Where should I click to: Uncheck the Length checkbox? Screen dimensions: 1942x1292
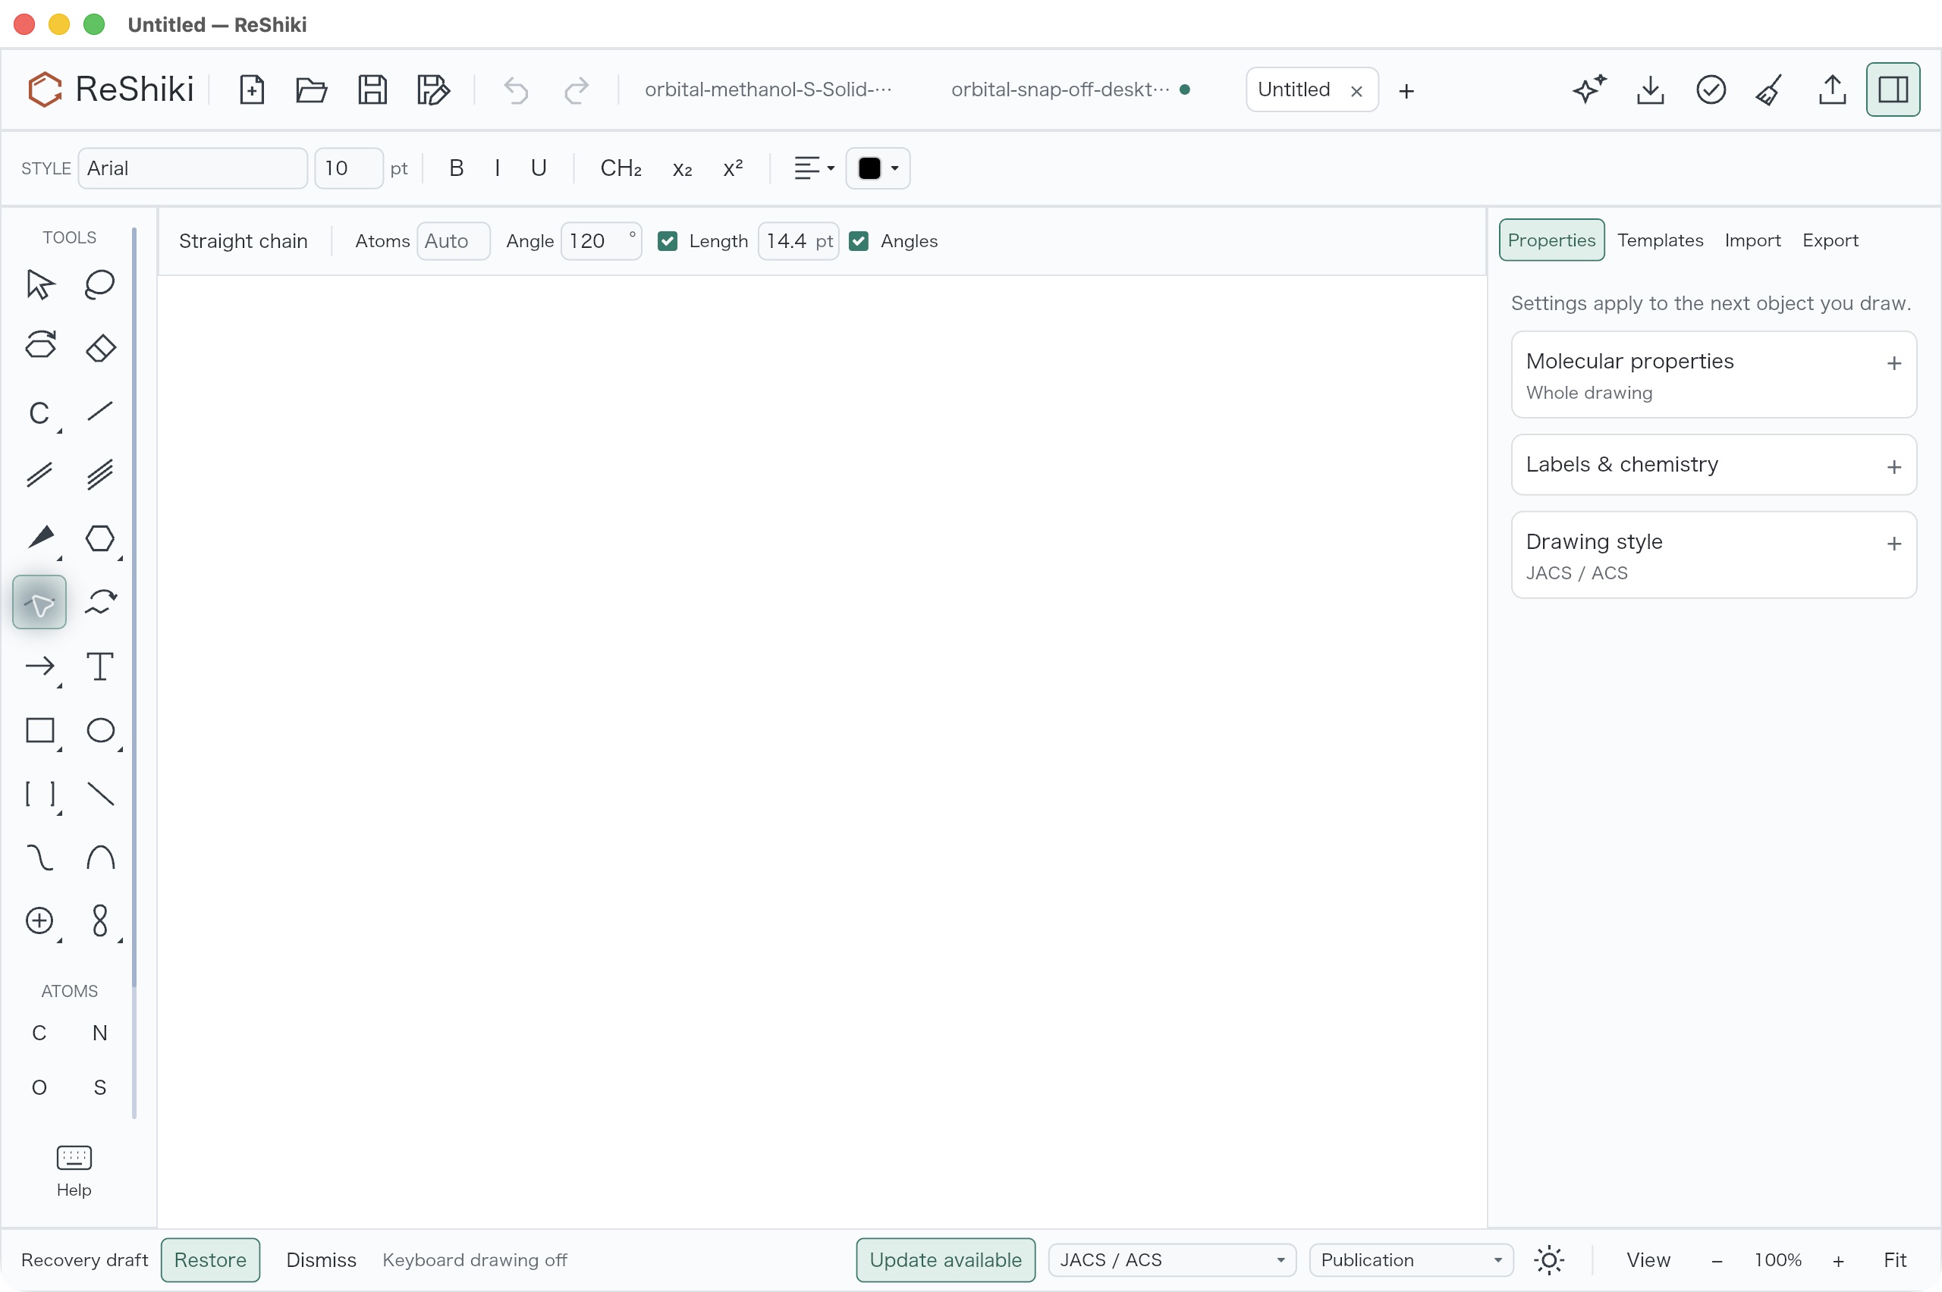tap(668, 240)
